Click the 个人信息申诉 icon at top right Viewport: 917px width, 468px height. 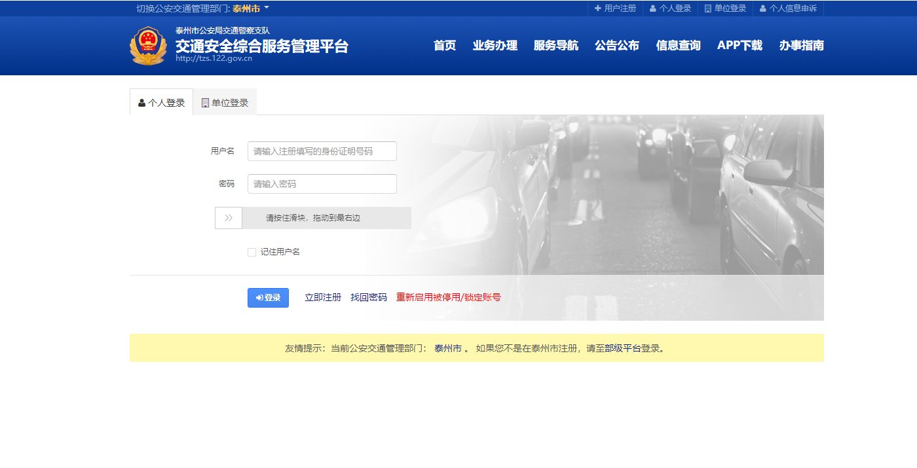tap(762, 9)
